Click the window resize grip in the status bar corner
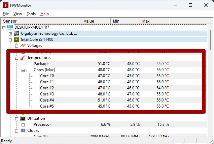Viewport: 214px width, 144px height. 212,141
